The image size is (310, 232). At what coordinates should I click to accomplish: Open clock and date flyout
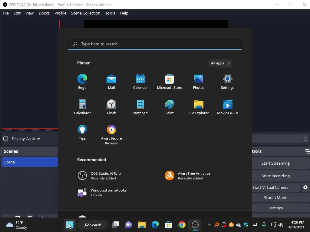tap(296, 225)
